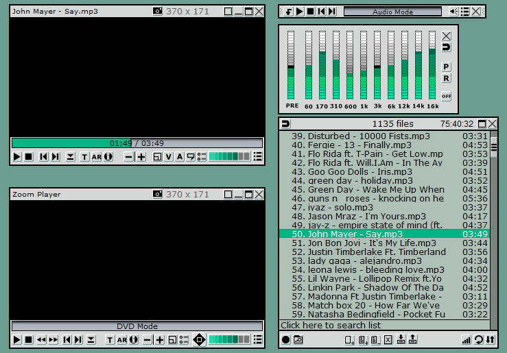Click the mute speaker icon in Audio Mode bar
Image resolution: width=507 pixels, height=353 pixels.
(453, 12)
